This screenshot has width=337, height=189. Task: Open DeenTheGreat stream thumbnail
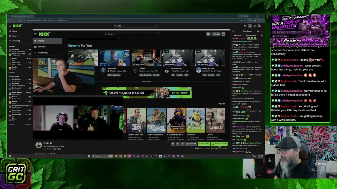(x=210, y=58)
